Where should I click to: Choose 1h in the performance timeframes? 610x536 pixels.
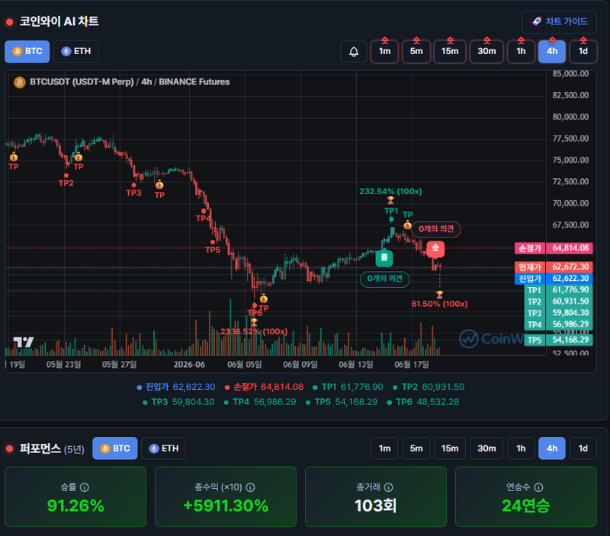click(521, 448)
